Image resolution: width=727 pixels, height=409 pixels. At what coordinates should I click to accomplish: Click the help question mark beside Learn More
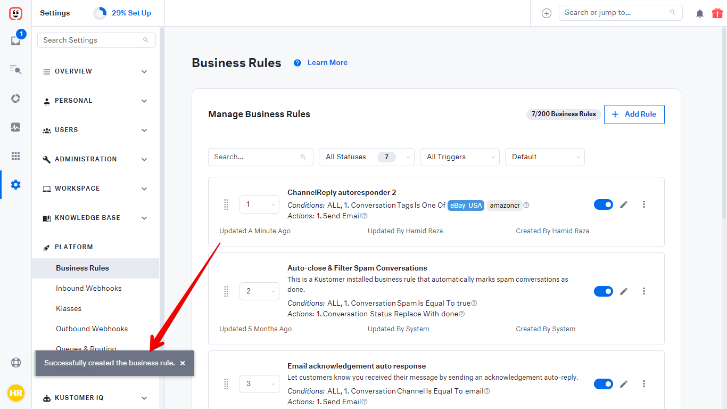coord(298,63)
